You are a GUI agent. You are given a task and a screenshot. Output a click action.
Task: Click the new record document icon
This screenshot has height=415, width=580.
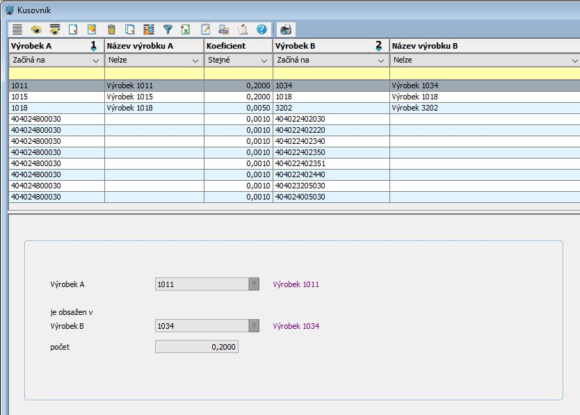tap(73, 30)
